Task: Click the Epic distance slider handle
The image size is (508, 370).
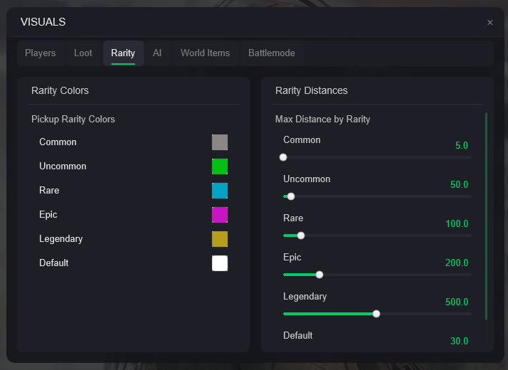Action: click(319, 275)
